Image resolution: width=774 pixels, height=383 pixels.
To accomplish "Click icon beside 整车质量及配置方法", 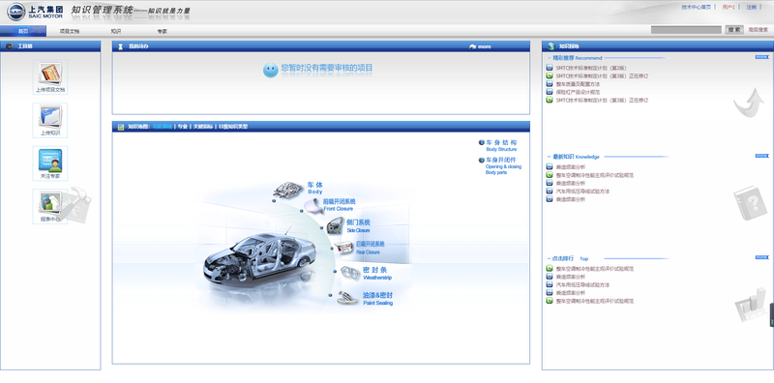I will click(x=550, y=84).
